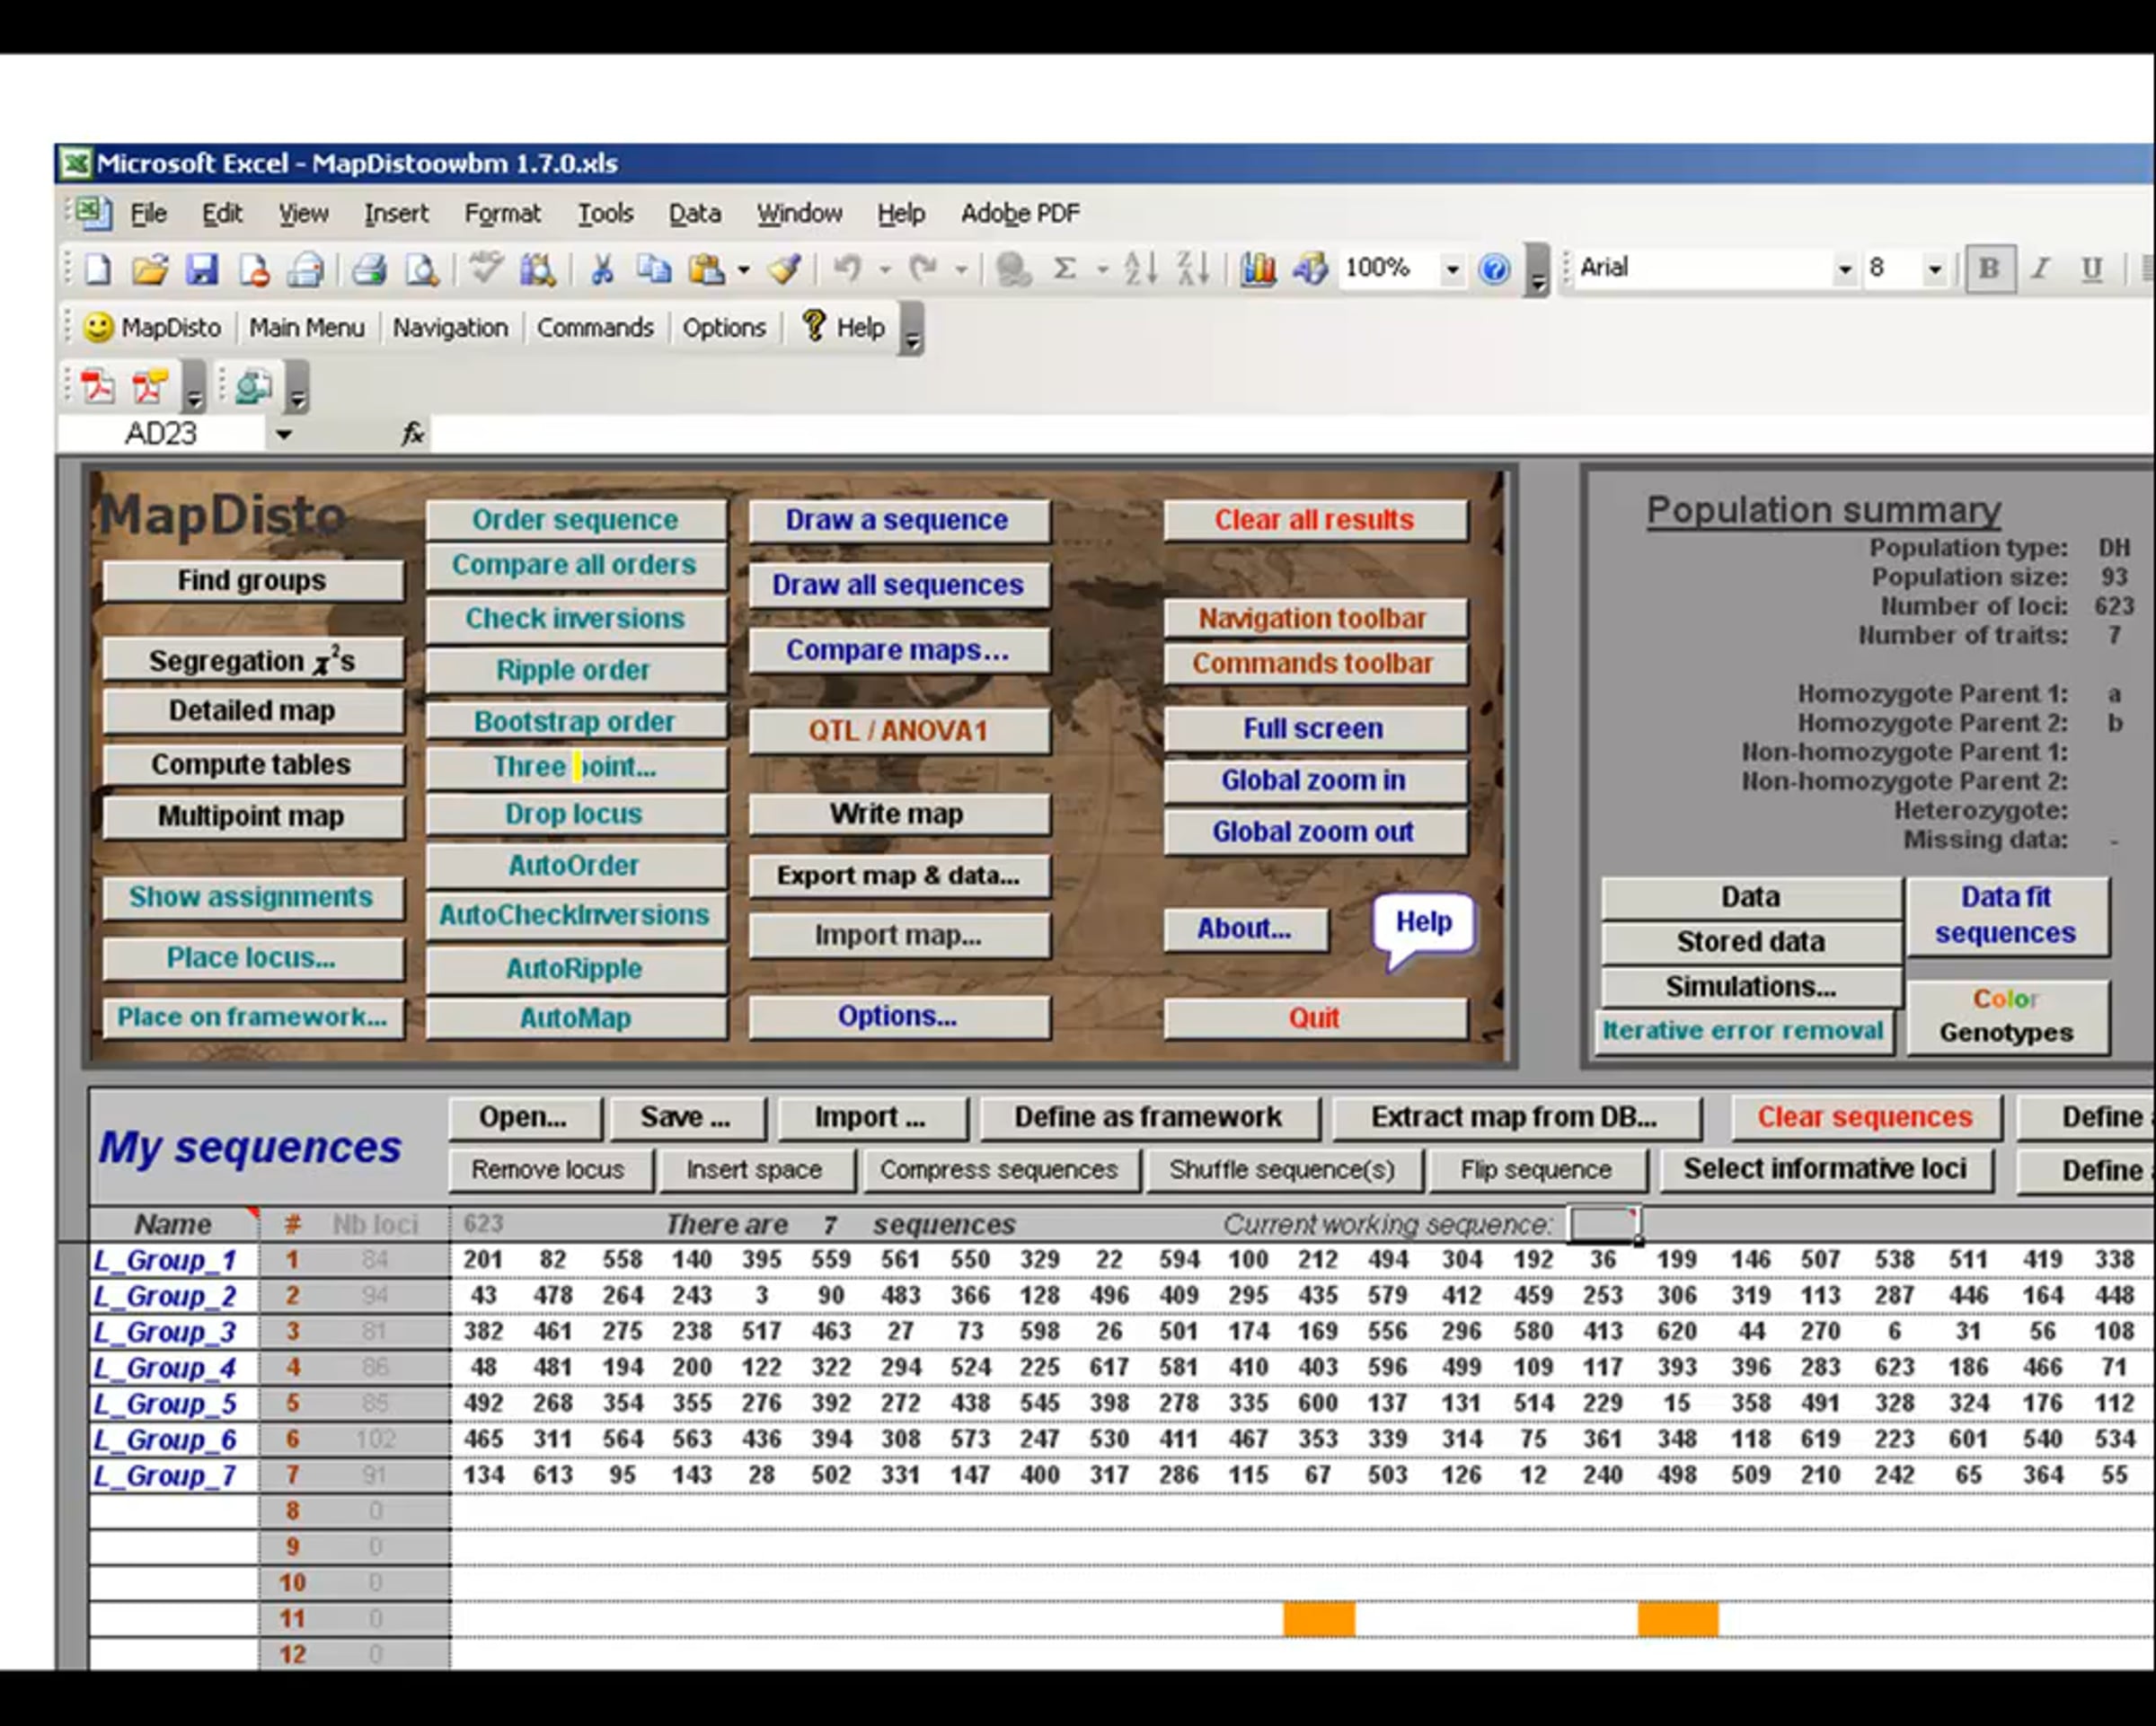Click the Drawing toolbar icon
The image size is (2156, 1726).
click(1310, 269)
